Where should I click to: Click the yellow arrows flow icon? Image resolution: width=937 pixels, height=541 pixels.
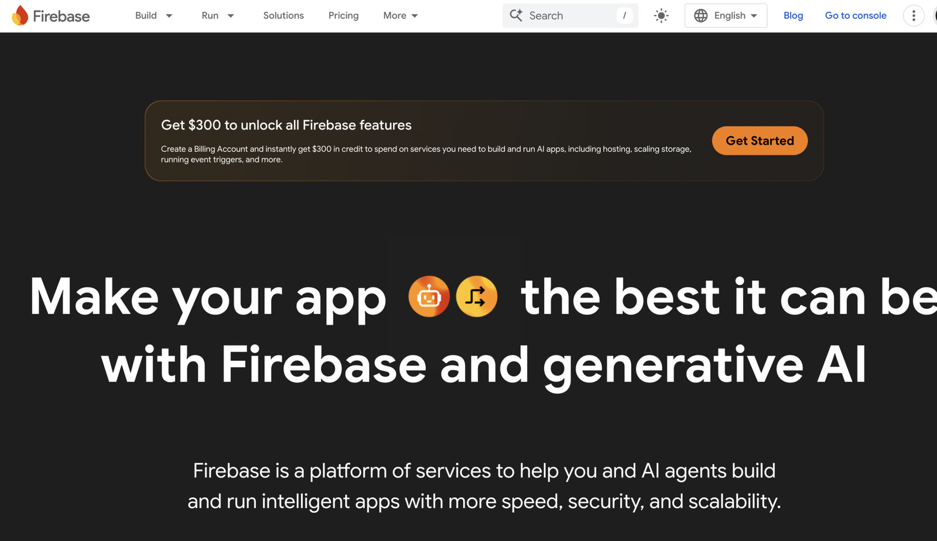point(477,297)
